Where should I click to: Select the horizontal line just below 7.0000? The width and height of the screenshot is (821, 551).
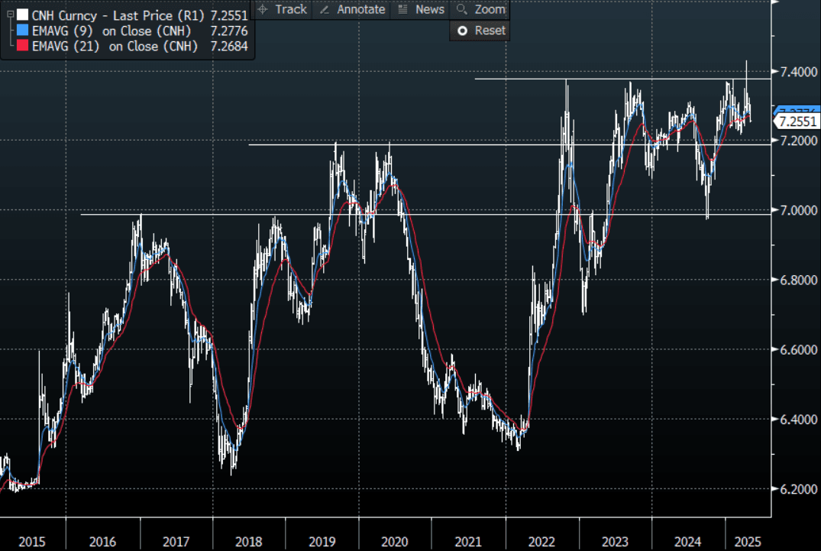(x=382, y=215)
